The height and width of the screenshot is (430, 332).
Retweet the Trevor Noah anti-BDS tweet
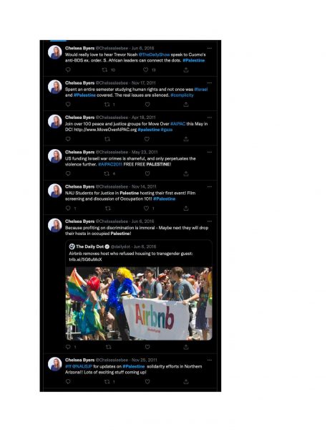point(104,70)
